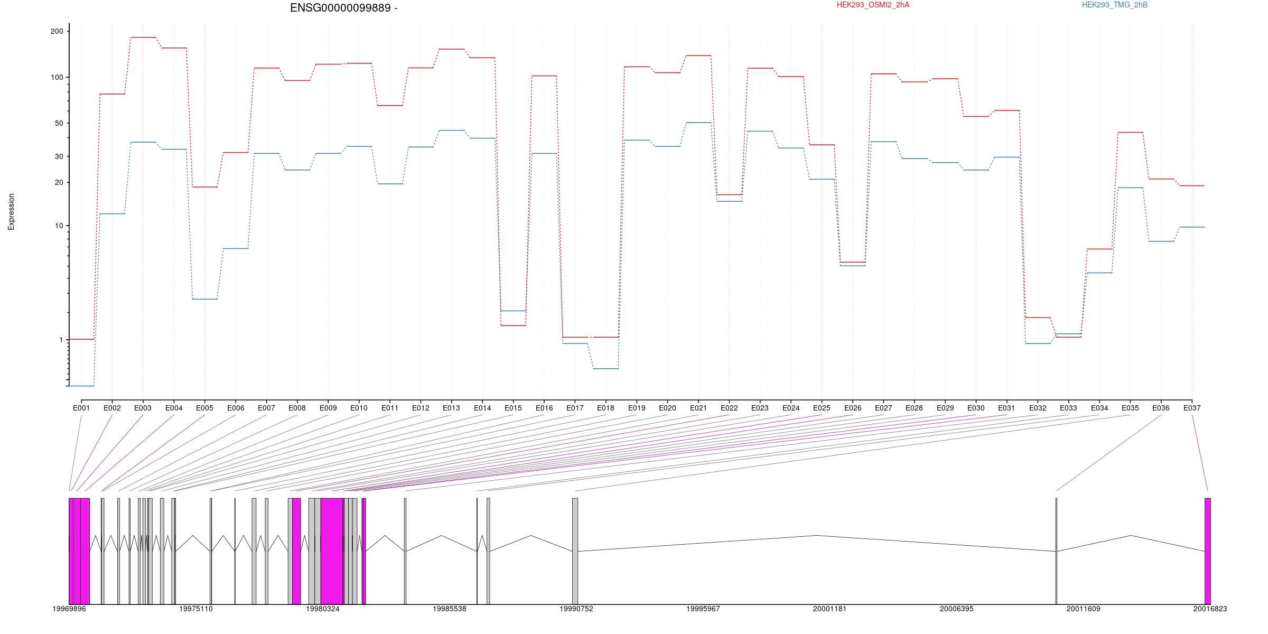Select exon label E012

421,408
